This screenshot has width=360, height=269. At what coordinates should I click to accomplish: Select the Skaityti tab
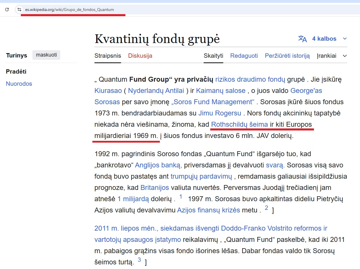[213, 56]
